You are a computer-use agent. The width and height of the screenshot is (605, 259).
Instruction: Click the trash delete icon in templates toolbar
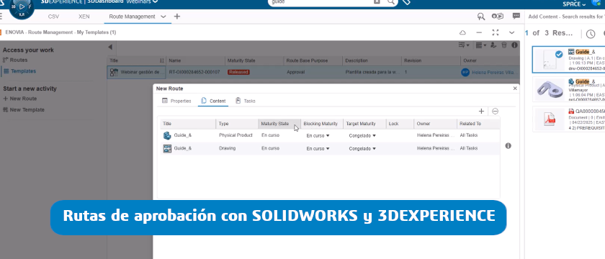(504, 45)
